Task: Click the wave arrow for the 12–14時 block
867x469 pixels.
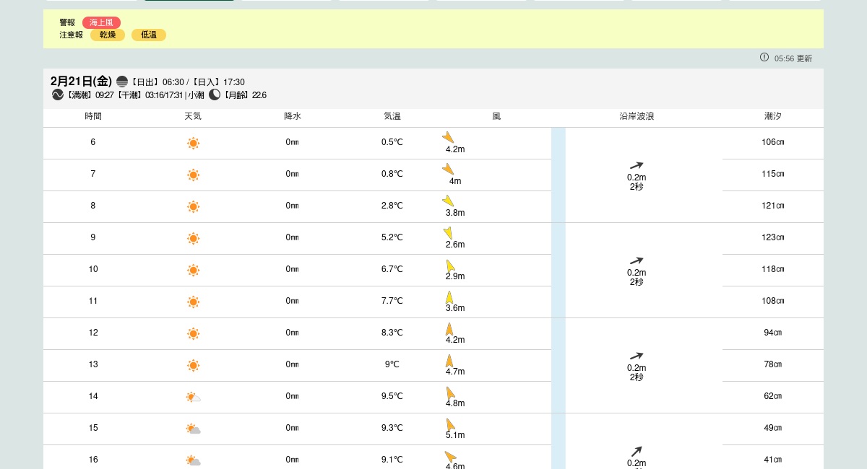Action: [x=637, y=356]
